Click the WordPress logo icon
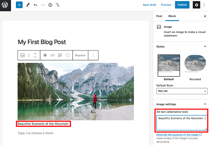Screen dimensions: 209x145 (5, 5)
